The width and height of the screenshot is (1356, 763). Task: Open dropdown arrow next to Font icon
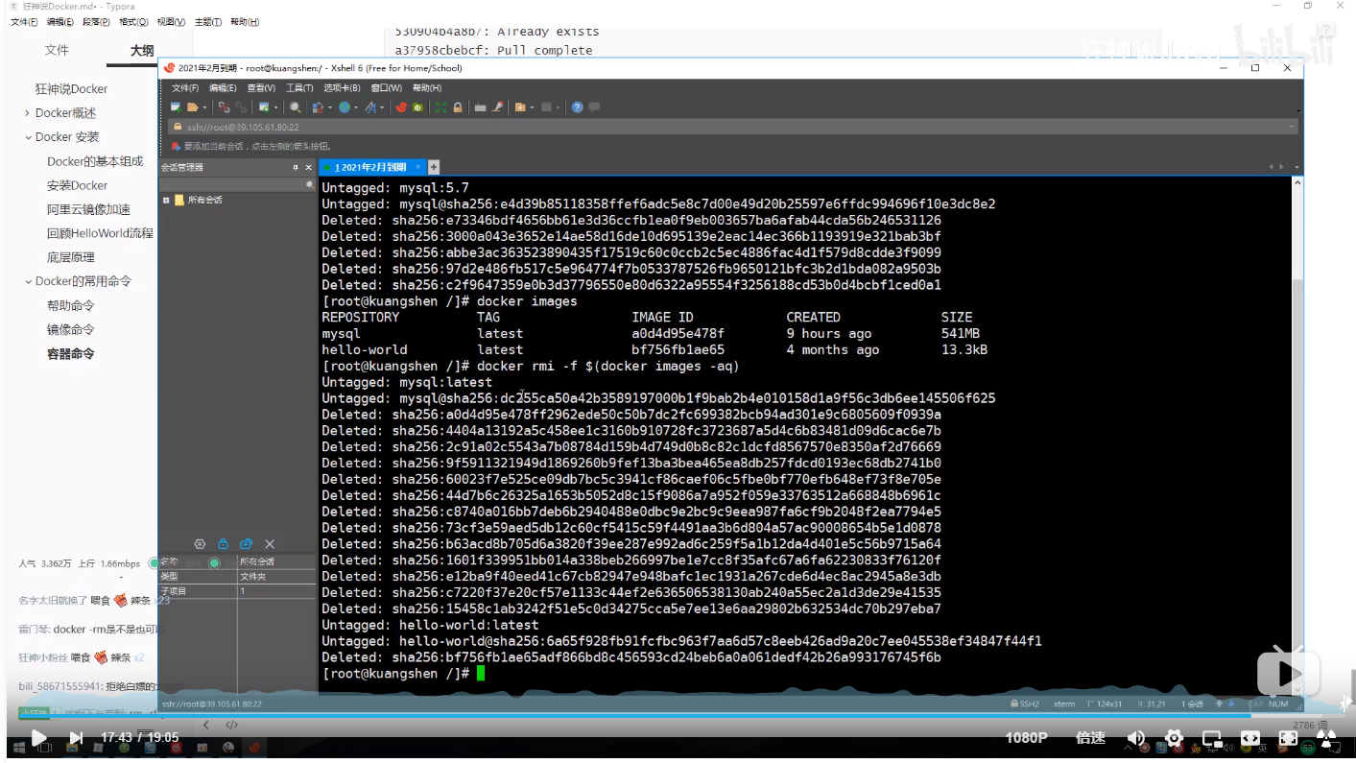(382, 107)
